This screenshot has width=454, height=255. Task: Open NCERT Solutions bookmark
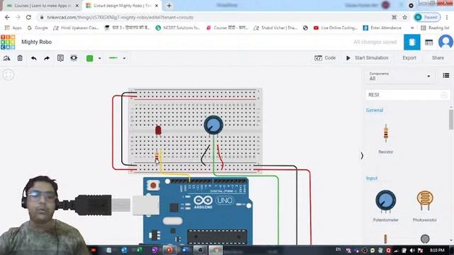tap(178, 28)
